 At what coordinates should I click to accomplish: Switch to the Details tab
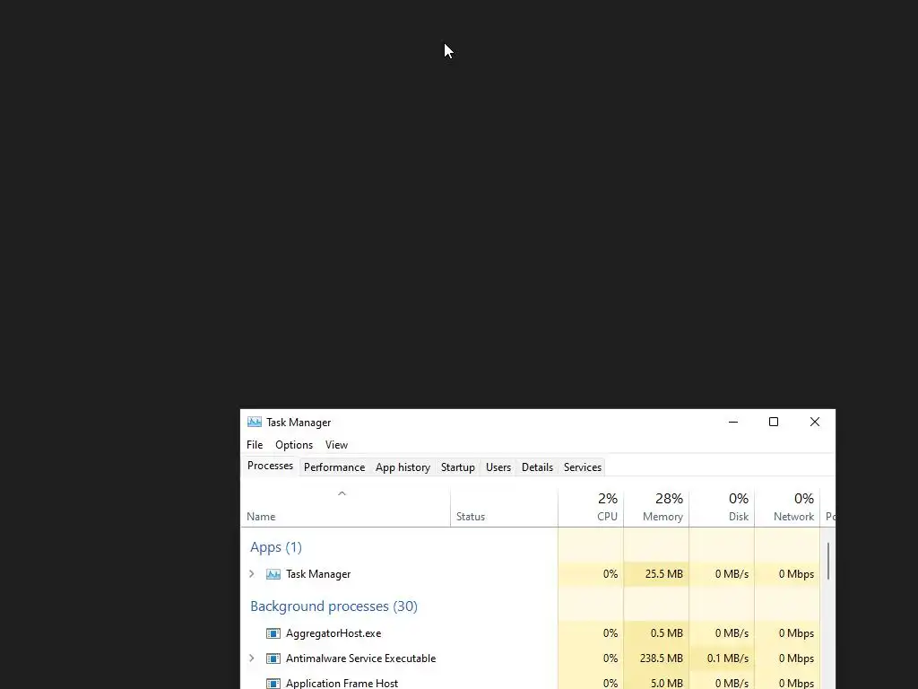[538, 467]
